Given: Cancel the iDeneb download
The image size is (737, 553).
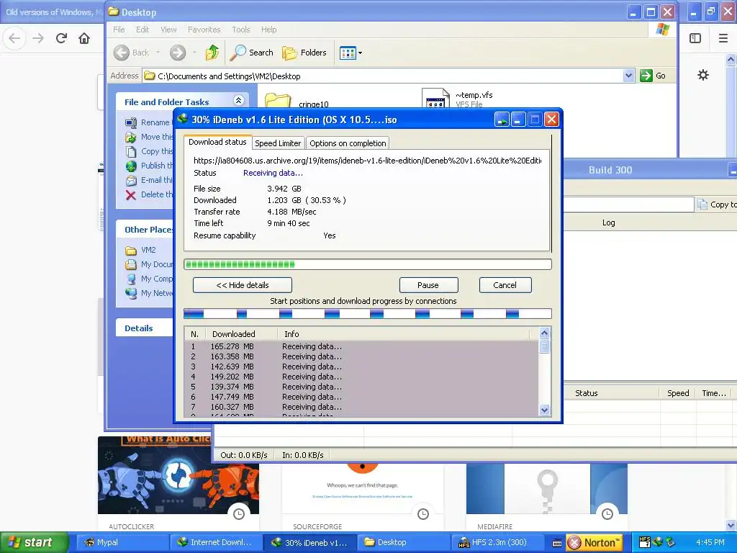Looking at the screenshot, I should [x=505, y=285].
